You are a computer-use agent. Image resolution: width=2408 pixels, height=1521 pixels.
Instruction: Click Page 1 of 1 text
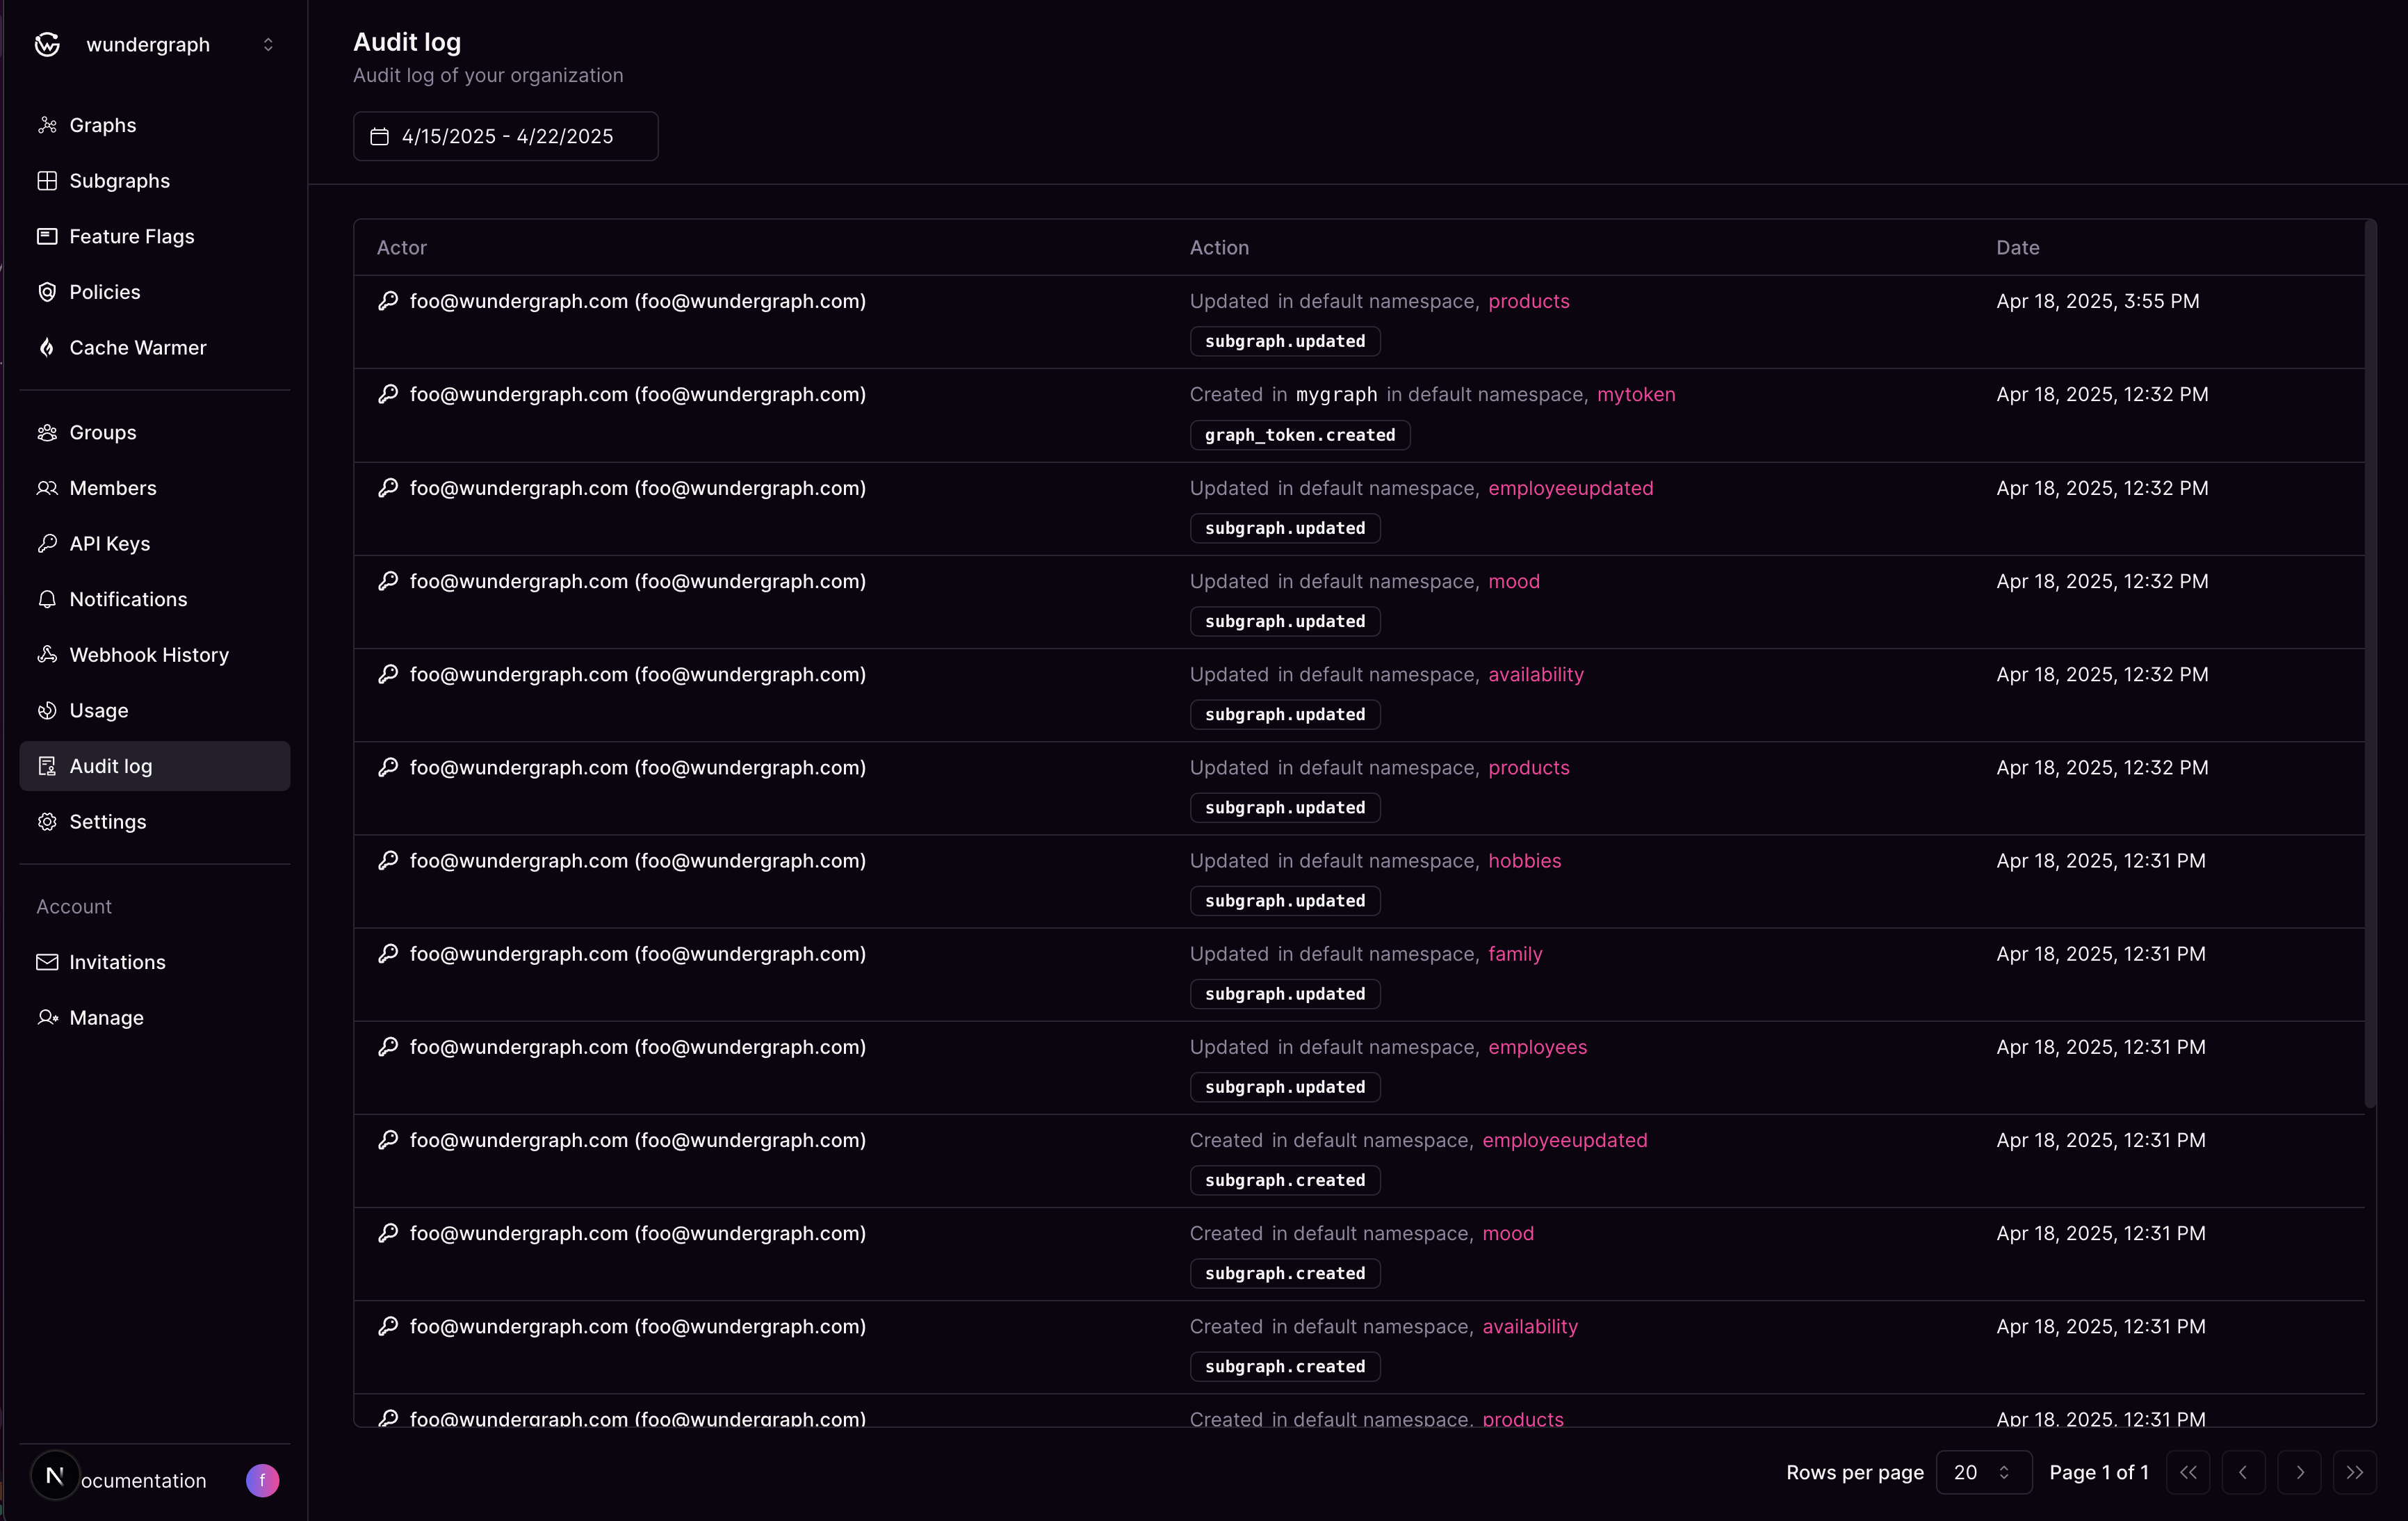tap(2098, 1472)
